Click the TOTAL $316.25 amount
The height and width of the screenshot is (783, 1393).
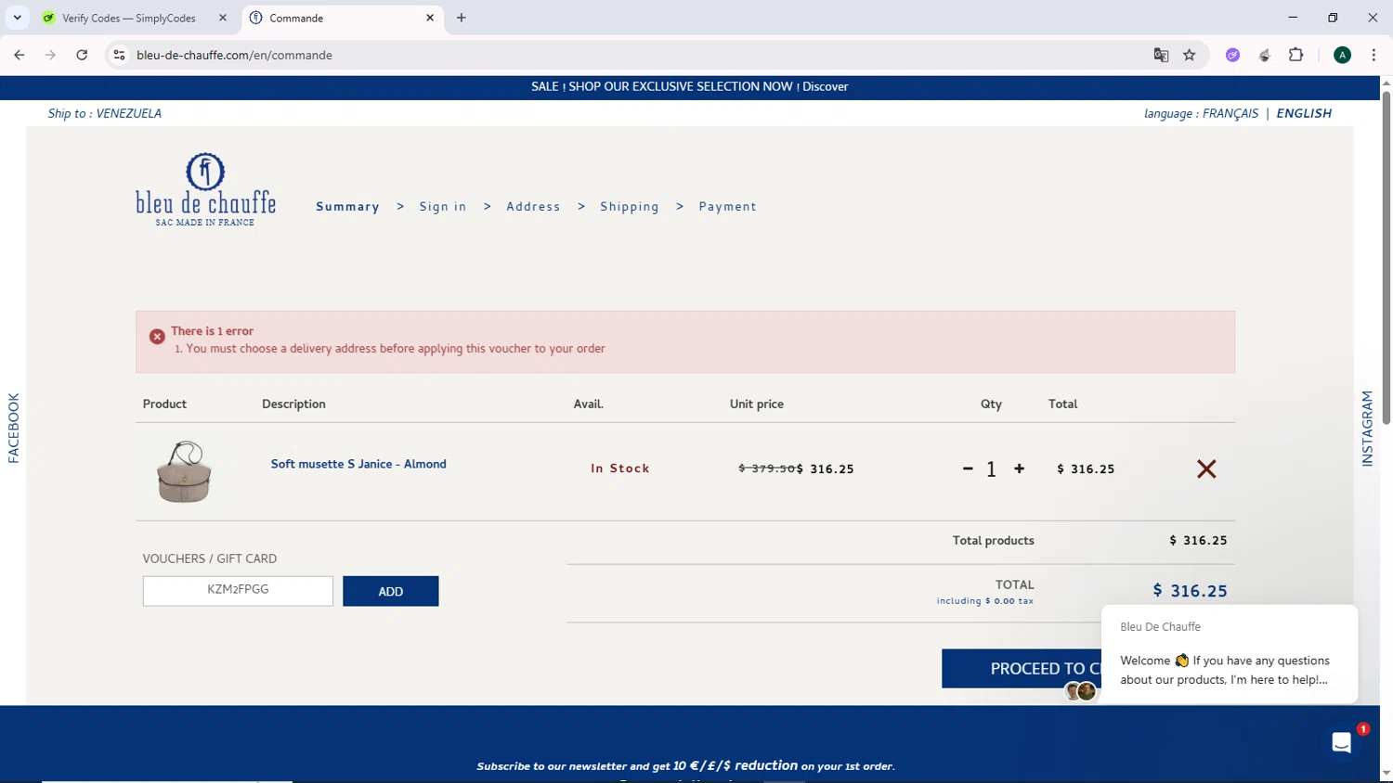pos(1190,591)
